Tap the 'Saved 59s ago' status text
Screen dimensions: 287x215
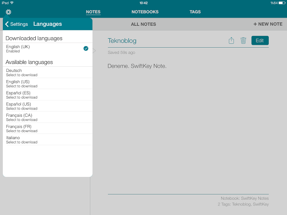[121, 52]
